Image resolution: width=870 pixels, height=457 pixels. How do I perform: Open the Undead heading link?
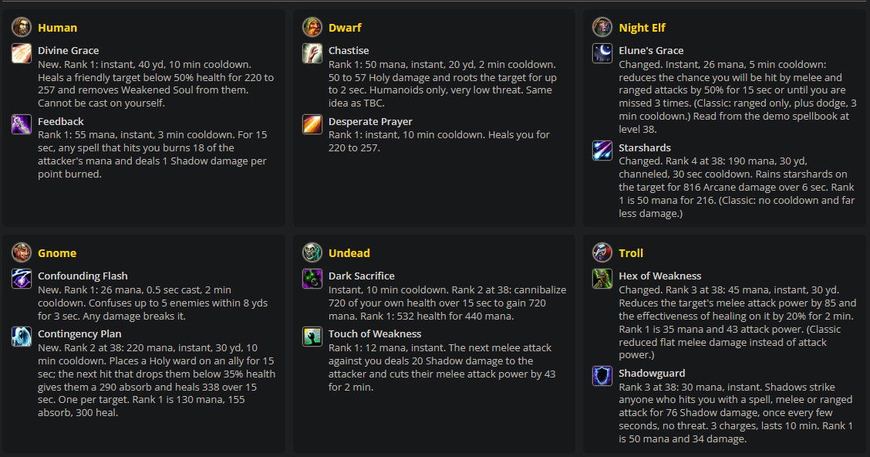[x=349, y=253]
